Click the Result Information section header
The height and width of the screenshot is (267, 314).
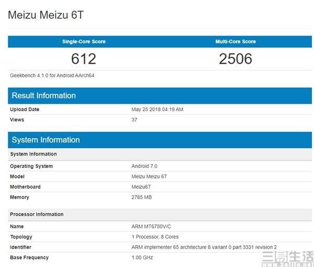pos(44,95)
